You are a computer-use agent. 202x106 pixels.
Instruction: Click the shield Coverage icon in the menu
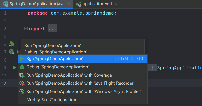pyautogui.click(x=22, y=75)
